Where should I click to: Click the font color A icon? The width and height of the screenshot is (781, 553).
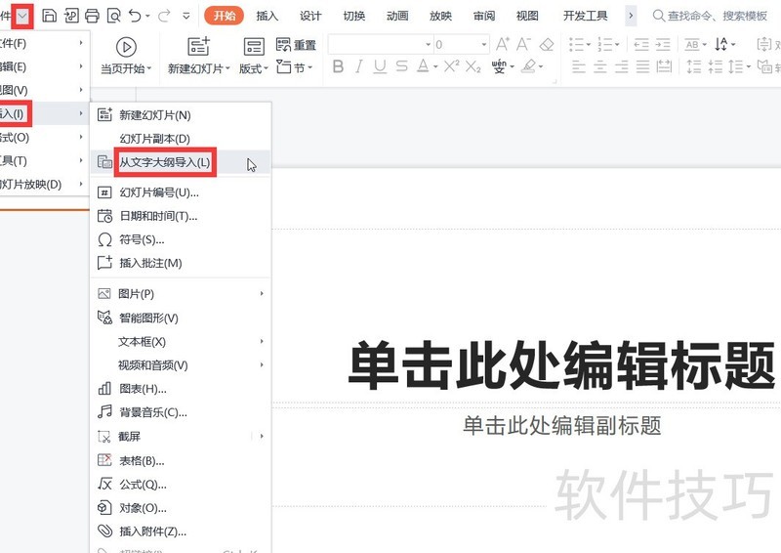coord(423,66)
